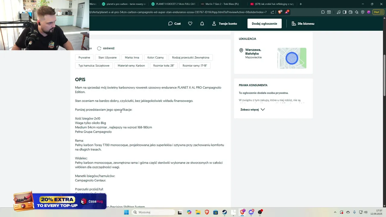Switch to PLANET X EXOCET 2 tab
Viewport: 386px width, 217px height.
tap(173, 4)
